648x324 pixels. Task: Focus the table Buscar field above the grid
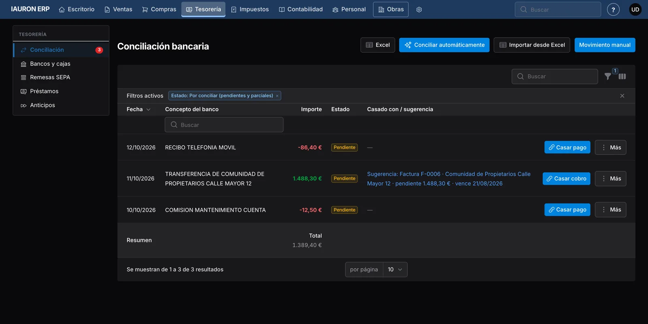point(555,76)
